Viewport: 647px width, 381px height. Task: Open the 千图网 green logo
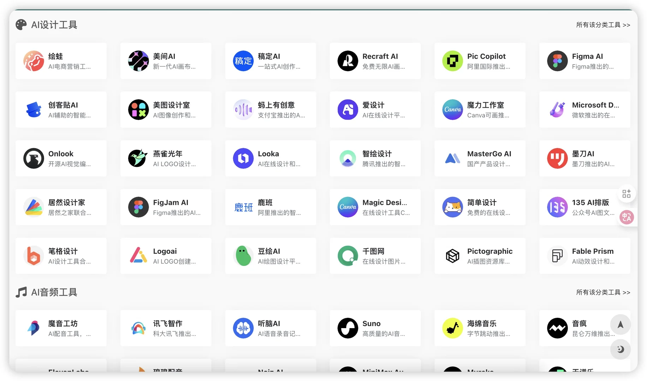[348, 256]
